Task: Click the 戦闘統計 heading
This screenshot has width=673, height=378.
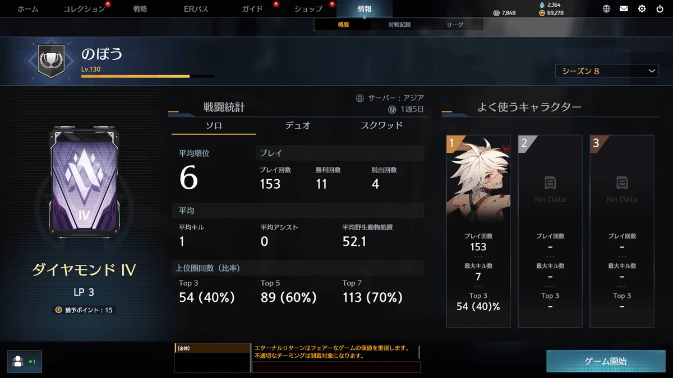Action: point(224,108)
